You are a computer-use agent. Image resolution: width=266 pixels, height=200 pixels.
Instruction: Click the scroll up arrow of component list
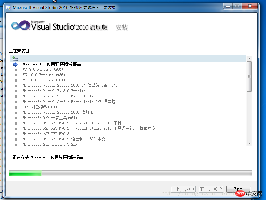point(249,58)
